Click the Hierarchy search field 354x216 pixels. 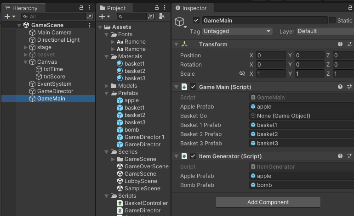(54, 17)
